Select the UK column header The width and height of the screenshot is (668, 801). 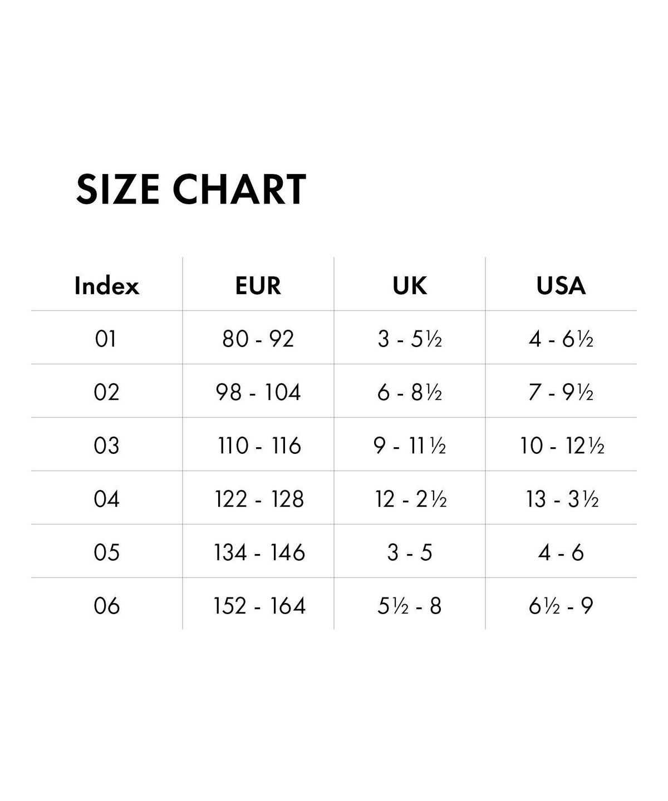[x=410, y=286]
